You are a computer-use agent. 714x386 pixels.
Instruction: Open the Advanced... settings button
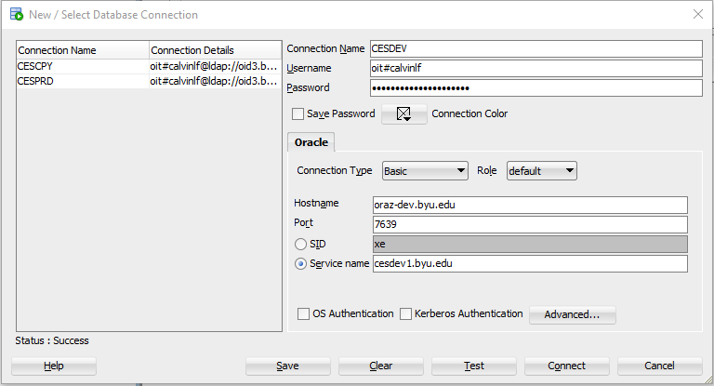coord(573,315)
